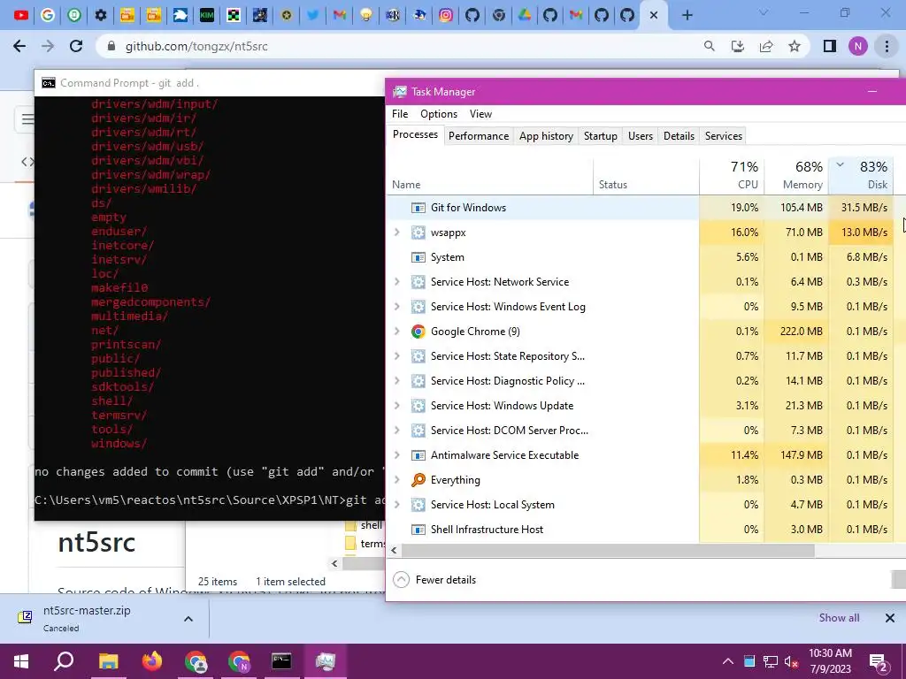Expand Service Host: Local System
906x679 pixels.
click(397, 505)
